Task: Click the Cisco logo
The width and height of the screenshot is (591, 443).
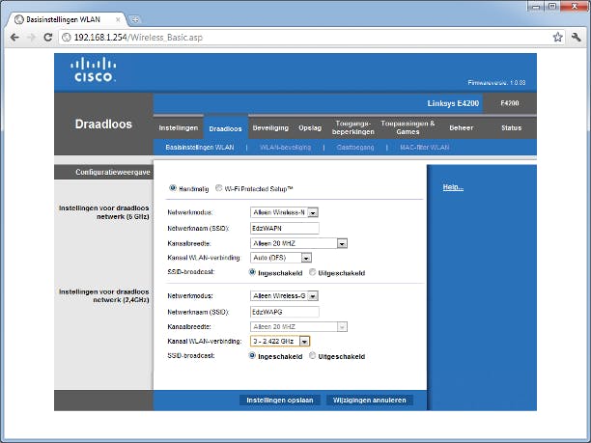Action: point(93,69)
